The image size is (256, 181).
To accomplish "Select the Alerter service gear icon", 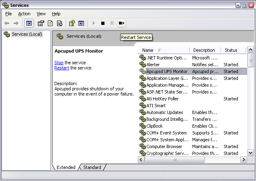I will (x=142, y=65).
